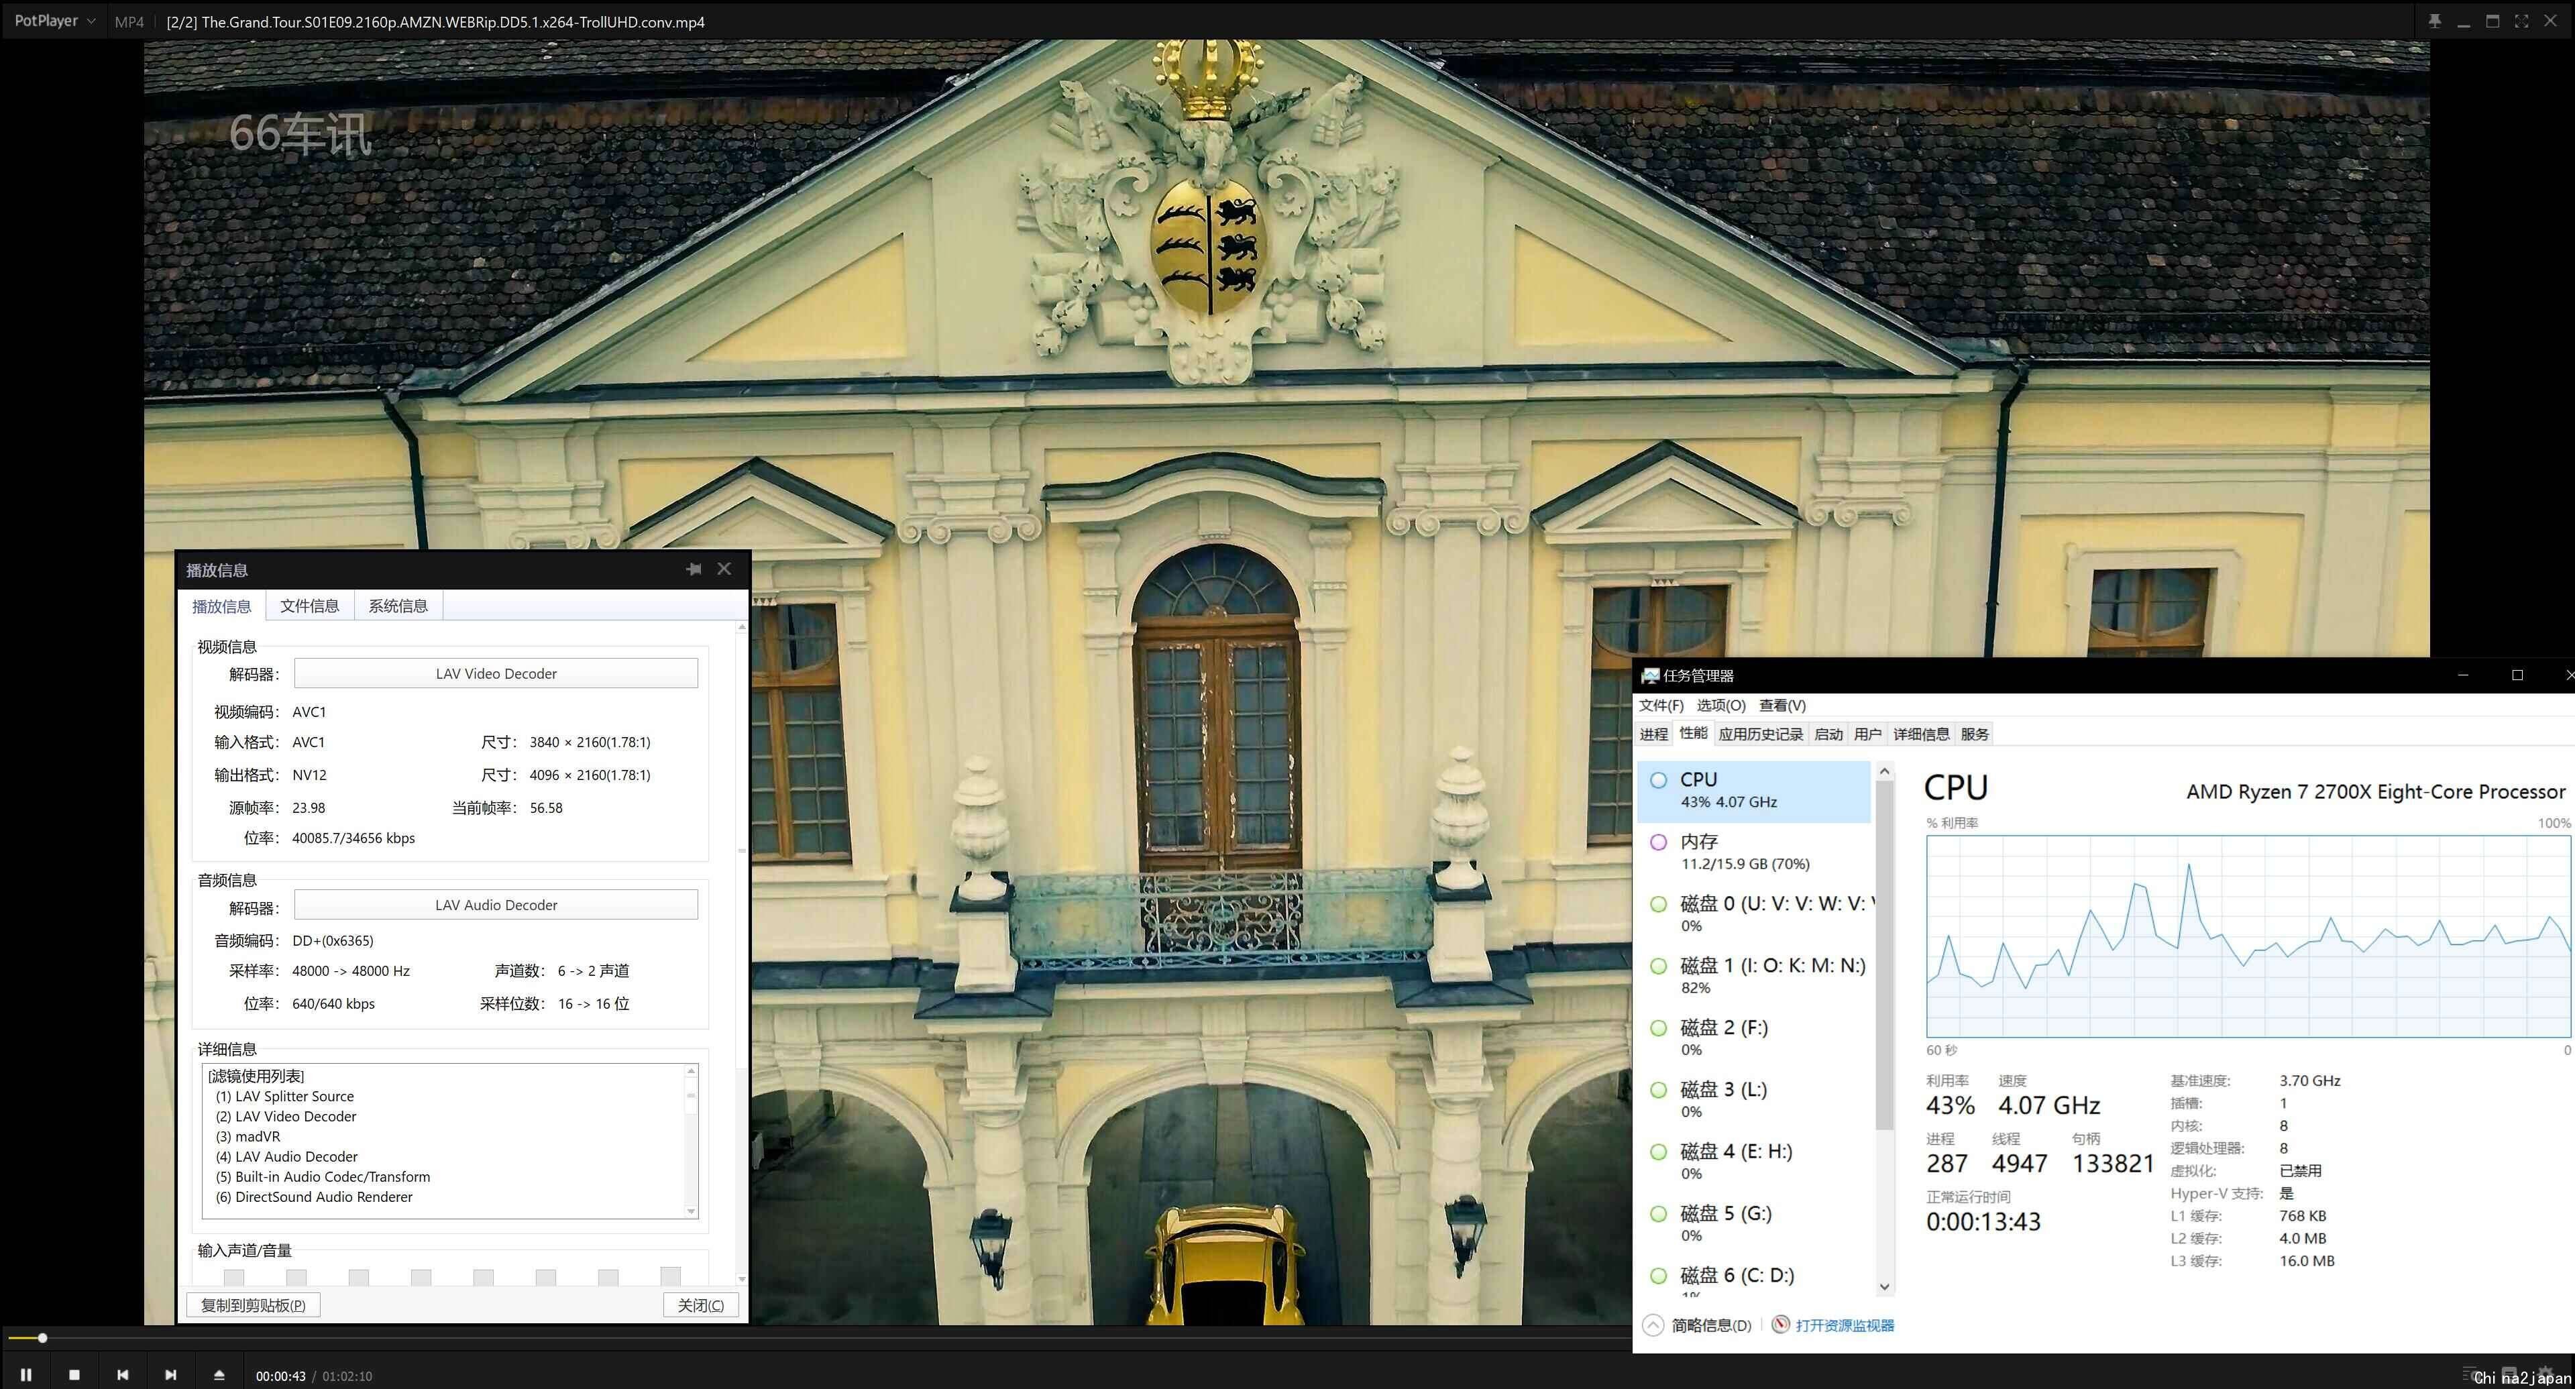Select 磁盘 3 (L:) item
This screenshot has width=2575, height=1389.
coord(1753,1100)
